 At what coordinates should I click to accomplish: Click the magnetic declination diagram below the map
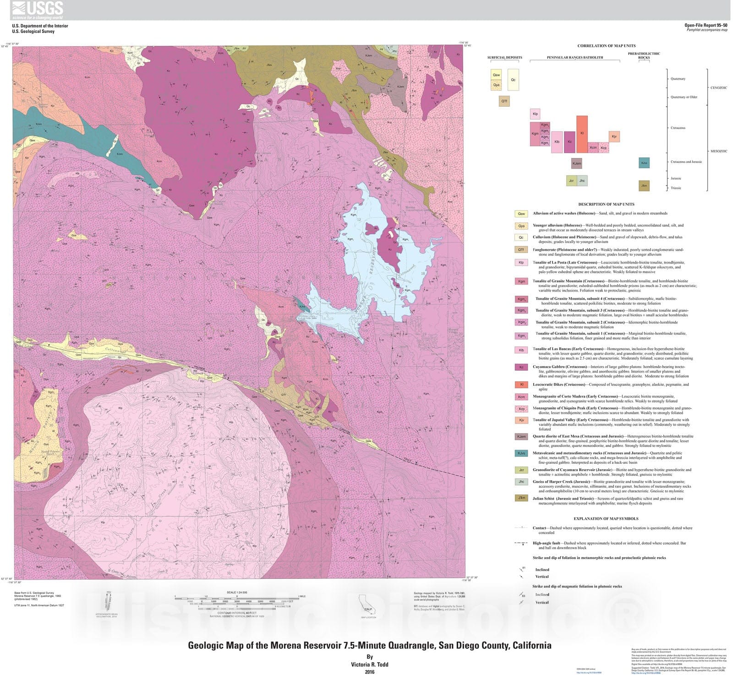coord(108,602)
